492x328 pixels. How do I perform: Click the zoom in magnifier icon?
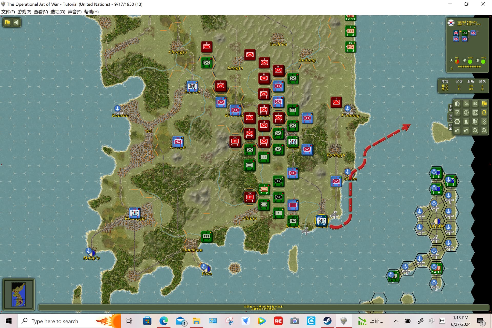coord(484,131)
